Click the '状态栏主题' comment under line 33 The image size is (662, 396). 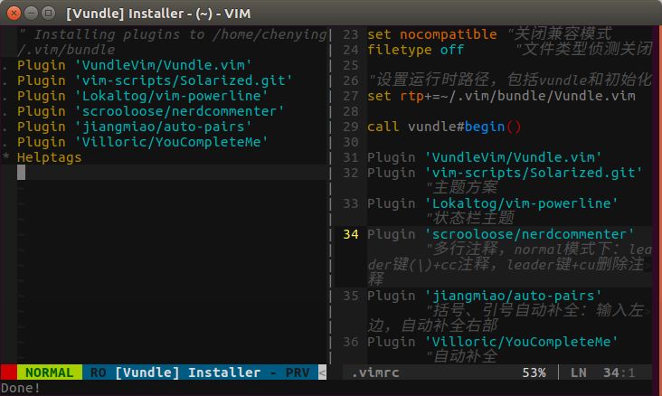(470, 218)
